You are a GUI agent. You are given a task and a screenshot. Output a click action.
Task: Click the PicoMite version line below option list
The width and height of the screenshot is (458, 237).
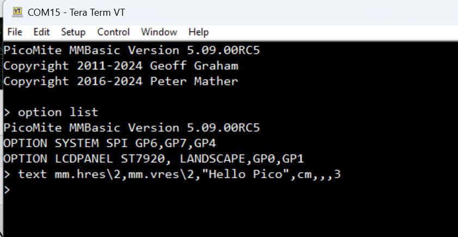pyautogui.click(x=132, y=128)
